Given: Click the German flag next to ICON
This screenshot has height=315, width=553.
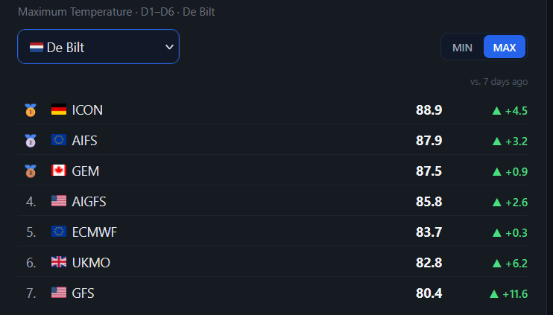Looking at the screenshot, I should pos(59,109).
